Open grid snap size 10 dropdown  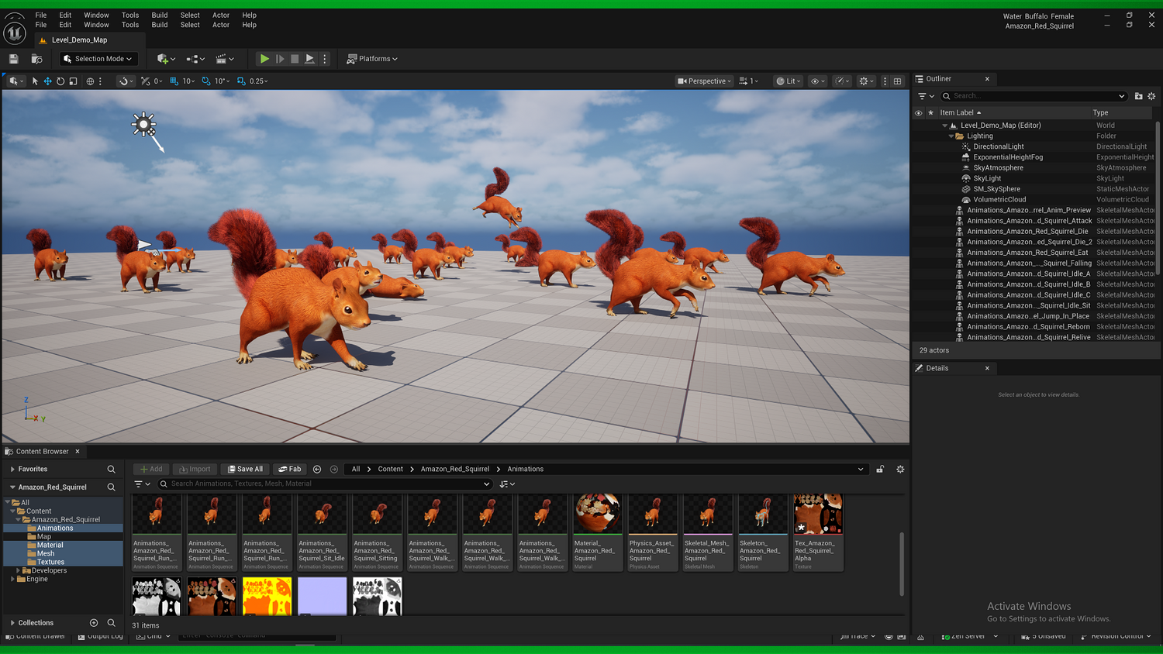pos(188,81)
